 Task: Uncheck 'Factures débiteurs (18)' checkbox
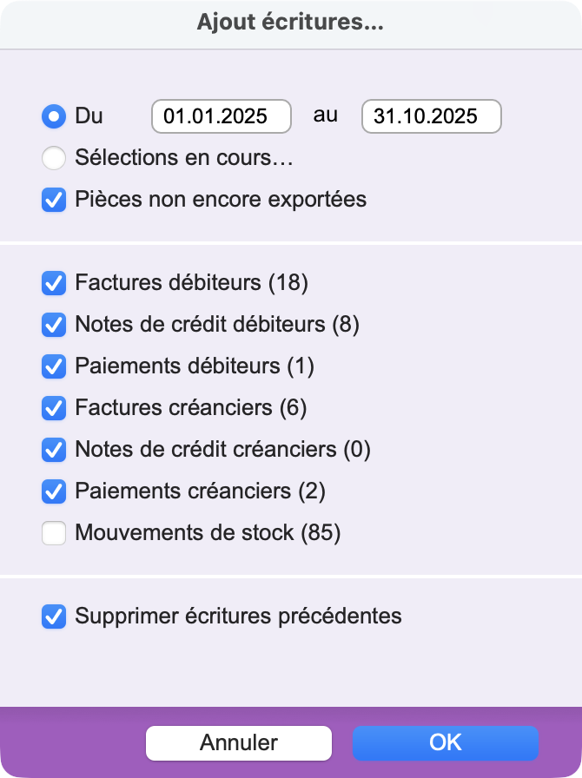[54, 283]
